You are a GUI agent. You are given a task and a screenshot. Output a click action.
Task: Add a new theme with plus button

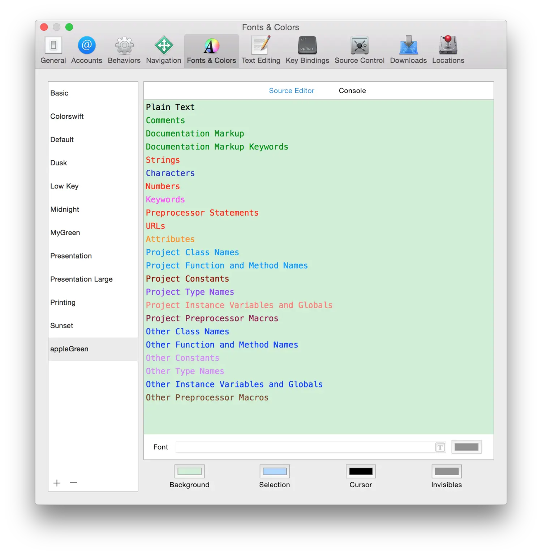[x=57, y=483]
